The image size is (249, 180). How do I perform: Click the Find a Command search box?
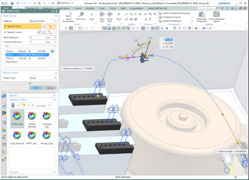[x=207, y=8]
